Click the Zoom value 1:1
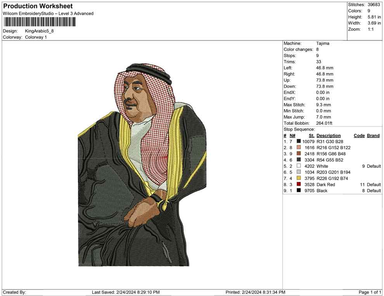 (371, 29)
